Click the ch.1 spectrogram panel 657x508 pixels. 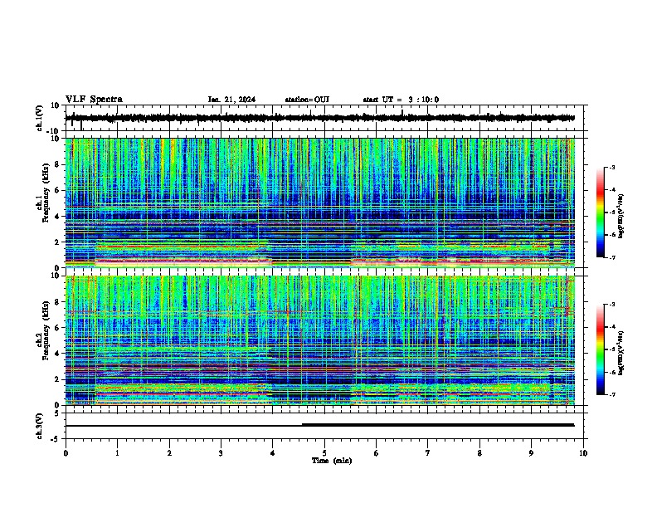(320, 203)
